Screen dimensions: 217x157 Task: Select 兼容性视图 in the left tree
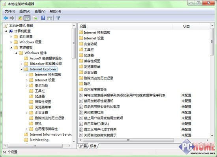43,102
